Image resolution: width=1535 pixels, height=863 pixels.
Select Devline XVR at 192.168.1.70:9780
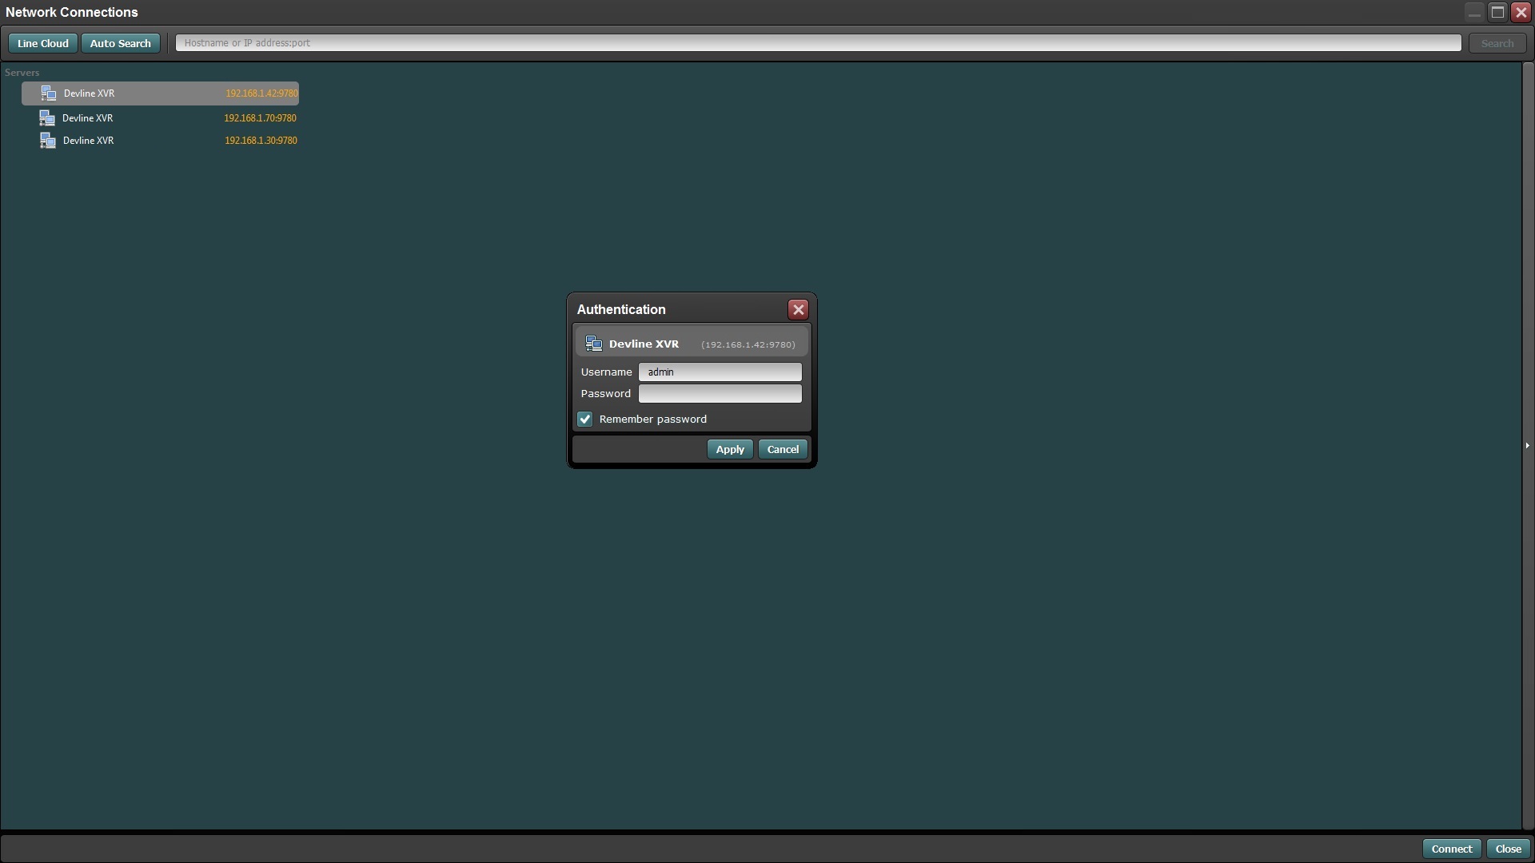tap(160, 118)
